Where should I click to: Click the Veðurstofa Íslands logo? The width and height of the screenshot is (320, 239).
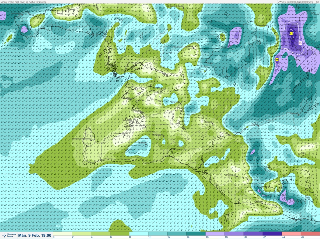[9, 235]
